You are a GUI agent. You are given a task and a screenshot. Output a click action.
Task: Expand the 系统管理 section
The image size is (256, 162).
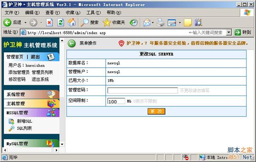(x=32, y=94)
